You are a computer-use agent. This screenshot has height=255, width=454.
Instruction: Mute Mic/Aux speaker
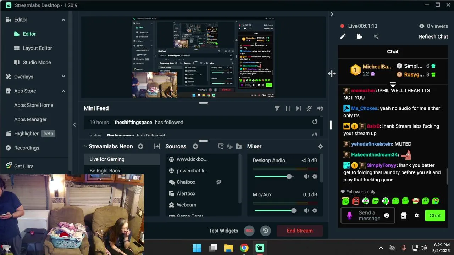pyautogui.click(x=306, y=210)
